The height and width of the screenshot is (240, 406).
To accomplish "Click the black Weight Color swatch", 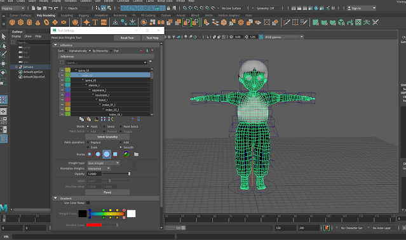I will tap(83, 213).
